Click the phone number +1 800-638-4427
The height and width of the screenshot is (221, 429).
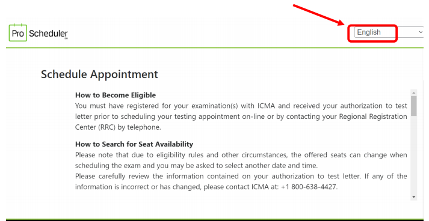[309, 187]
